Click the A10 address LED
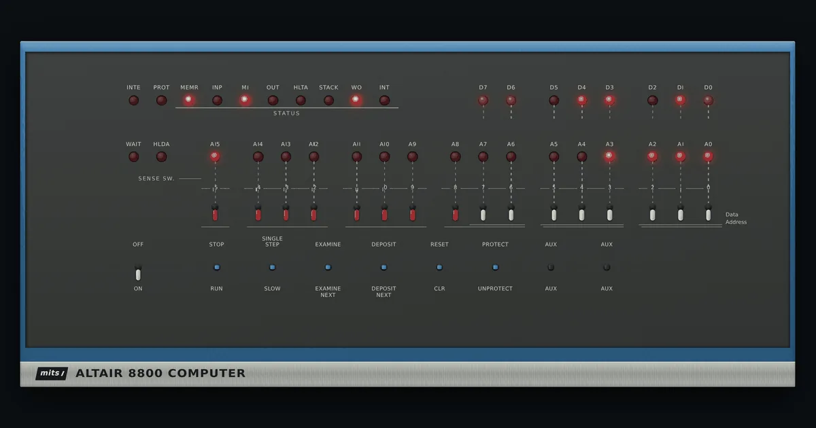This screenshot has height=428, width=816. tap(384, 156)
